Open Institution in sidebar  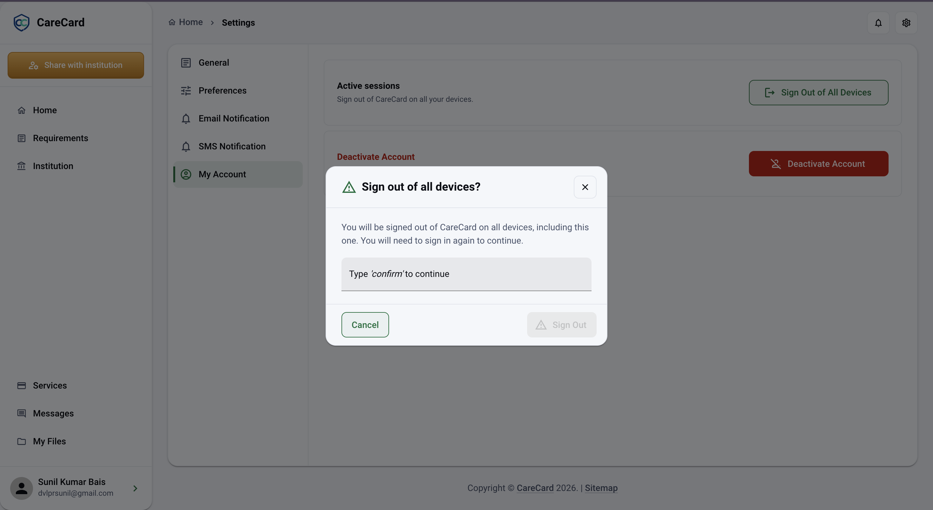pos(76,166)
